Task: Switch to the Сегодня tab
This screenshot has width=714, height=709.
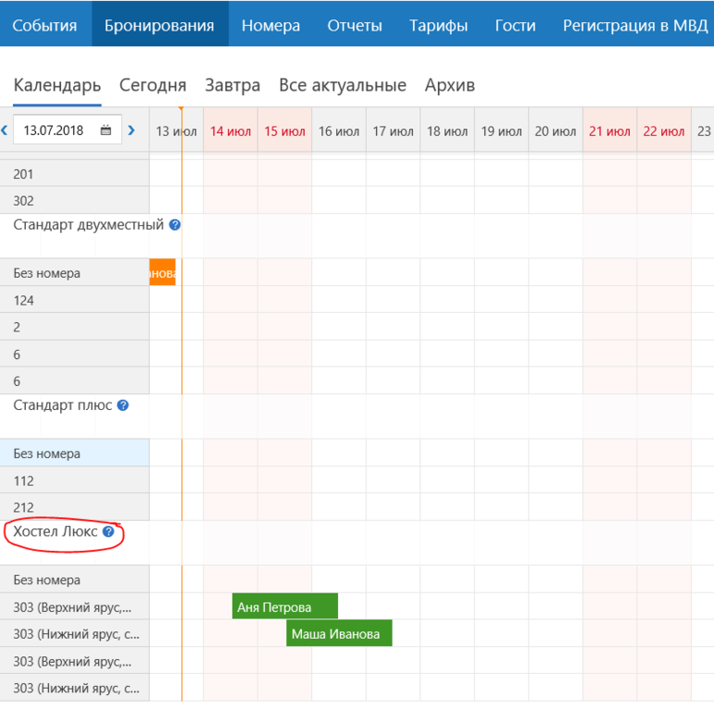Action: pos(152,86)
